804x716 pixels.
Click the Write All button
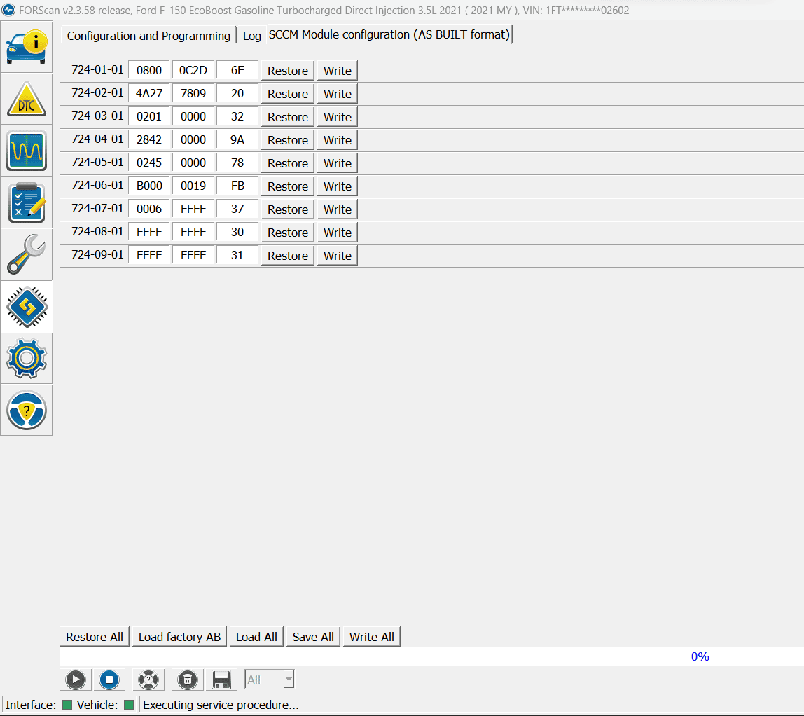372,637
